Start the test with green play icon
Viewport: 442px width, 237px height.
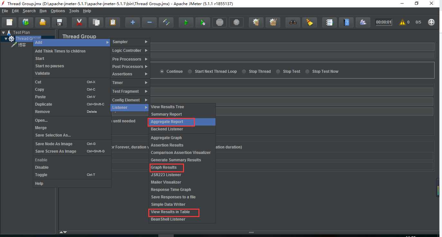[186, 22]
